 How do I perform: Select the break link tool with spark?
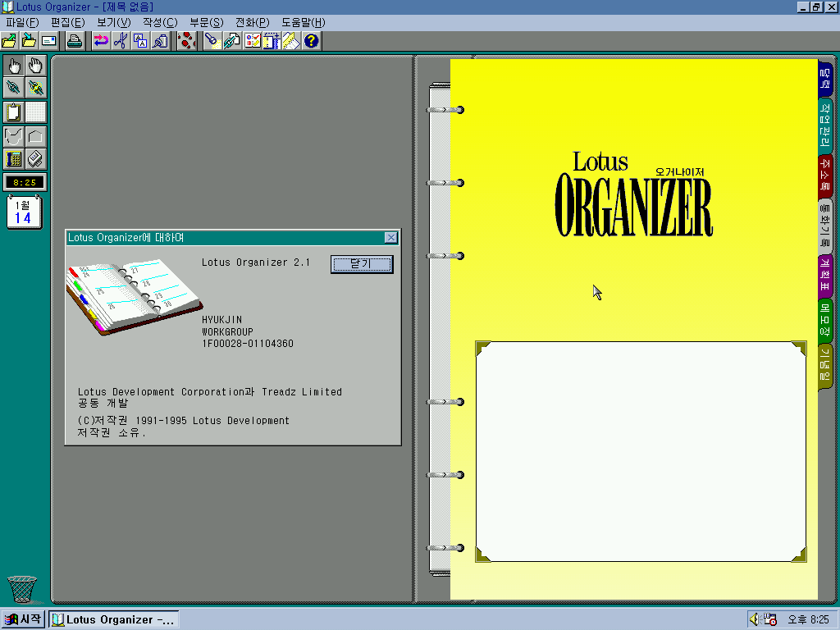pyautogui.click(x=35, y=87)
